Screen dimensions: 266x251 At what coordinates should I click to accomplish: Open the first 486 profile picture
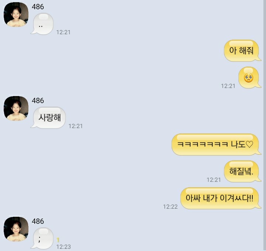pyautogui.click(x=16, y=14)
